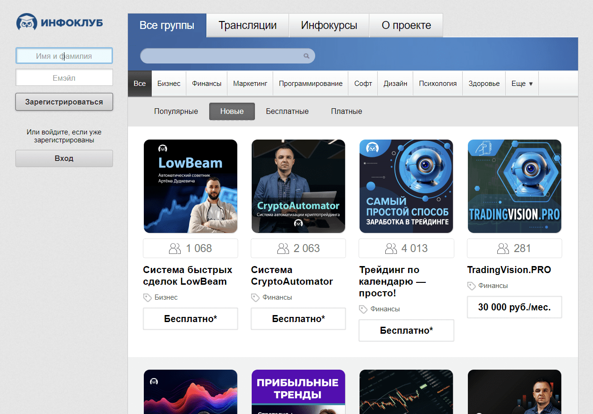This screenshot has height=414, width=593.
Task: Click the Инфоклуб owl logo
Action: coord(59,21)
